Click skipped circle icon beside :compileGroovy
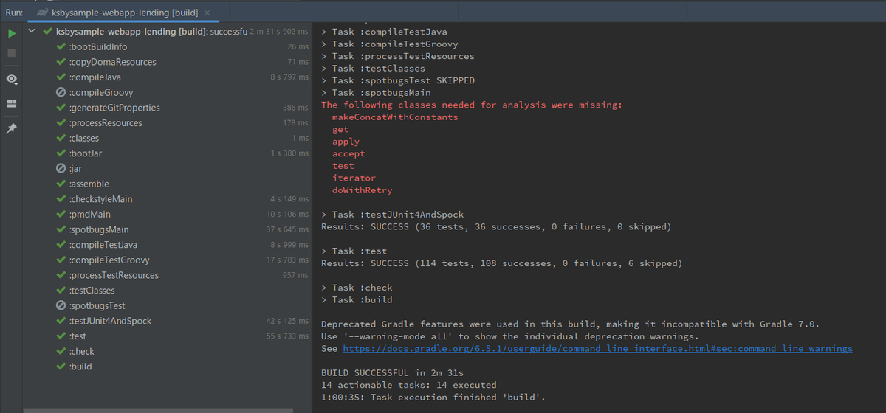 [x=62, y=93]
